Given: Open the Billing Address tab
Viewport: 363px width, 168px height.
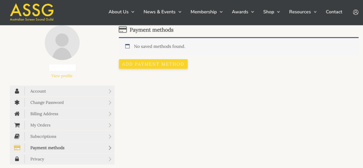Looking at the screenshot, I should (62, 114).
